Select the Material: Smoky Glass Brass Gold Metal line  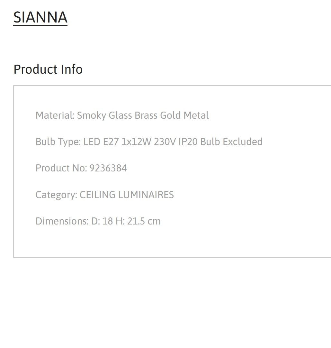pyautogui.click(x=122, y=115)
